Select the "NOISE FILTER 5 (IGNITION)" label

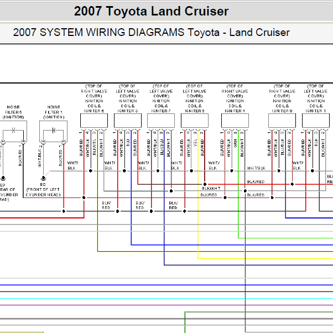pos(13,112)
